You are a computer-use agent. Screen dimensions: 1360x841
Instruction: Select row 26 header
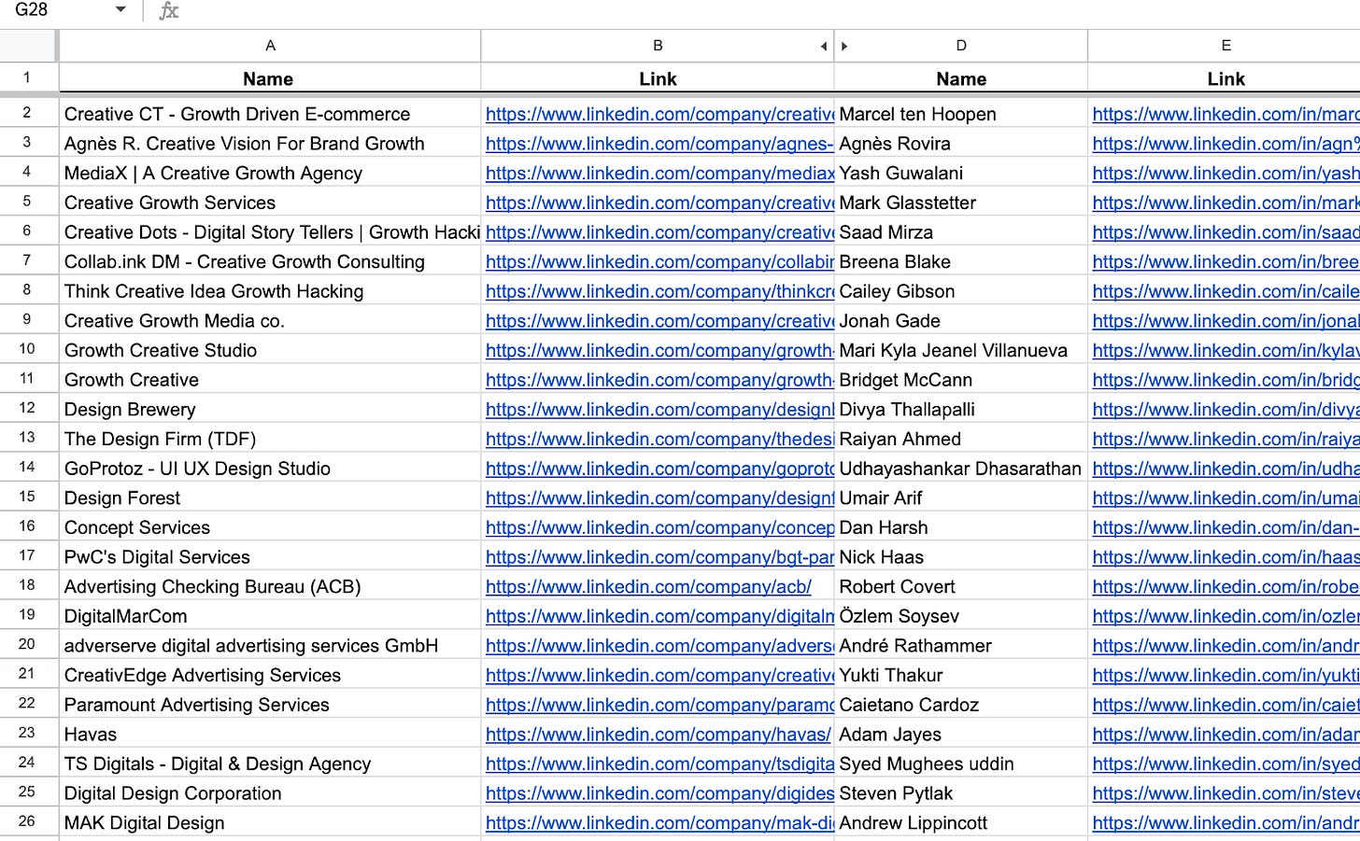[27, 822]
